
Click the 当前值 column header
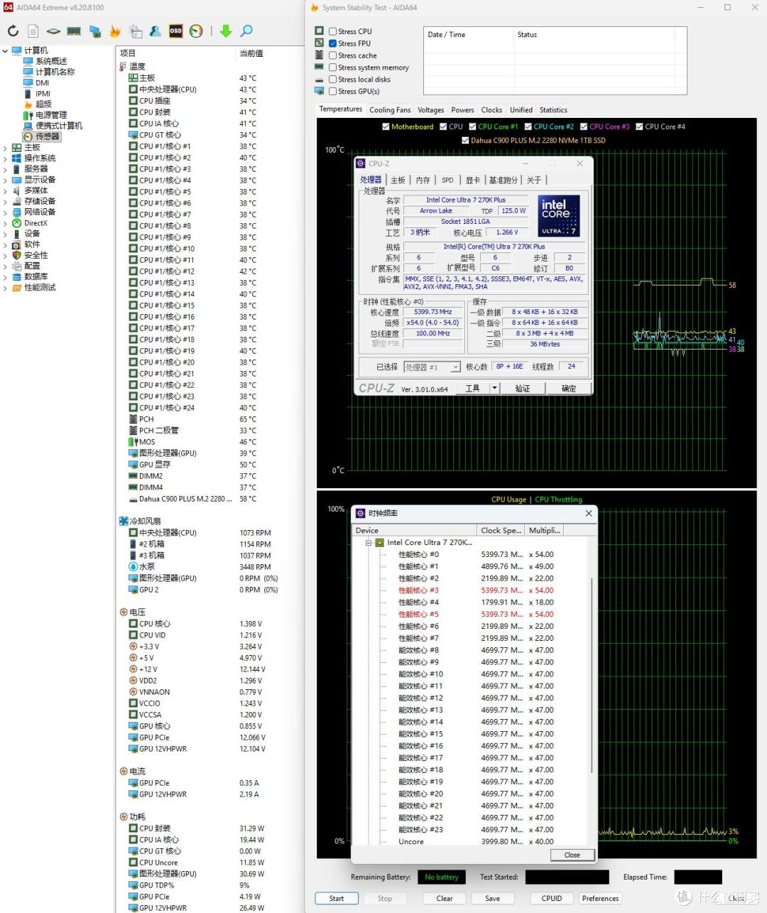coord(251,53)
